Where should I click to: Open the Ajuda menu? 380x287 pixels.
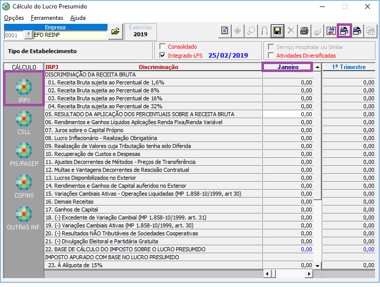[x=78, y=18]
